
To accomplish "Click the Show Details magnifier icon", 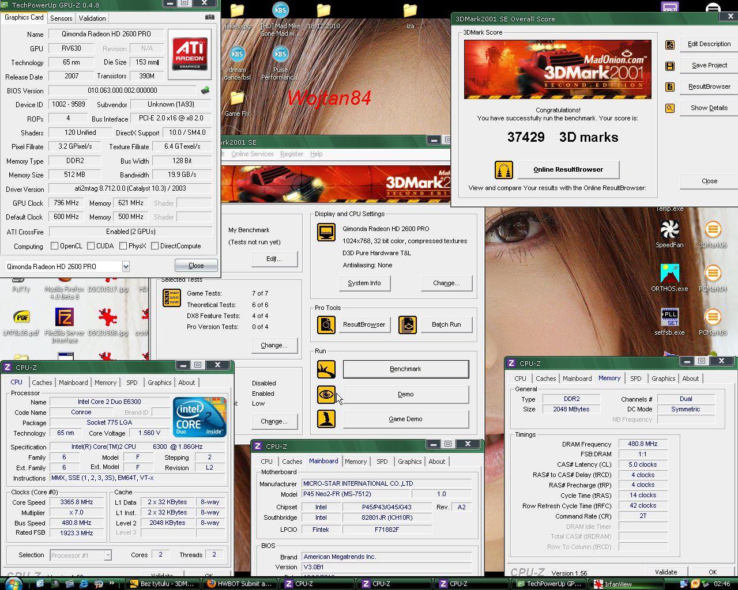I will pos(670,108).
